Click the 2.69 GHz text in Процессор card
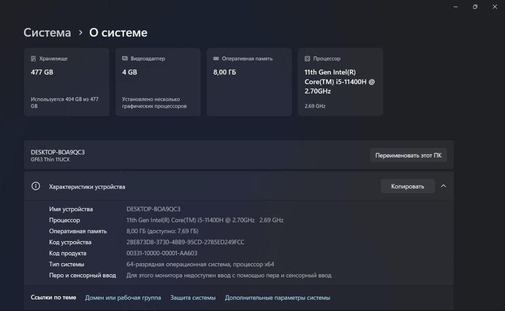The height and width of the screenshot is (311, 505). (x=315, y=106)
